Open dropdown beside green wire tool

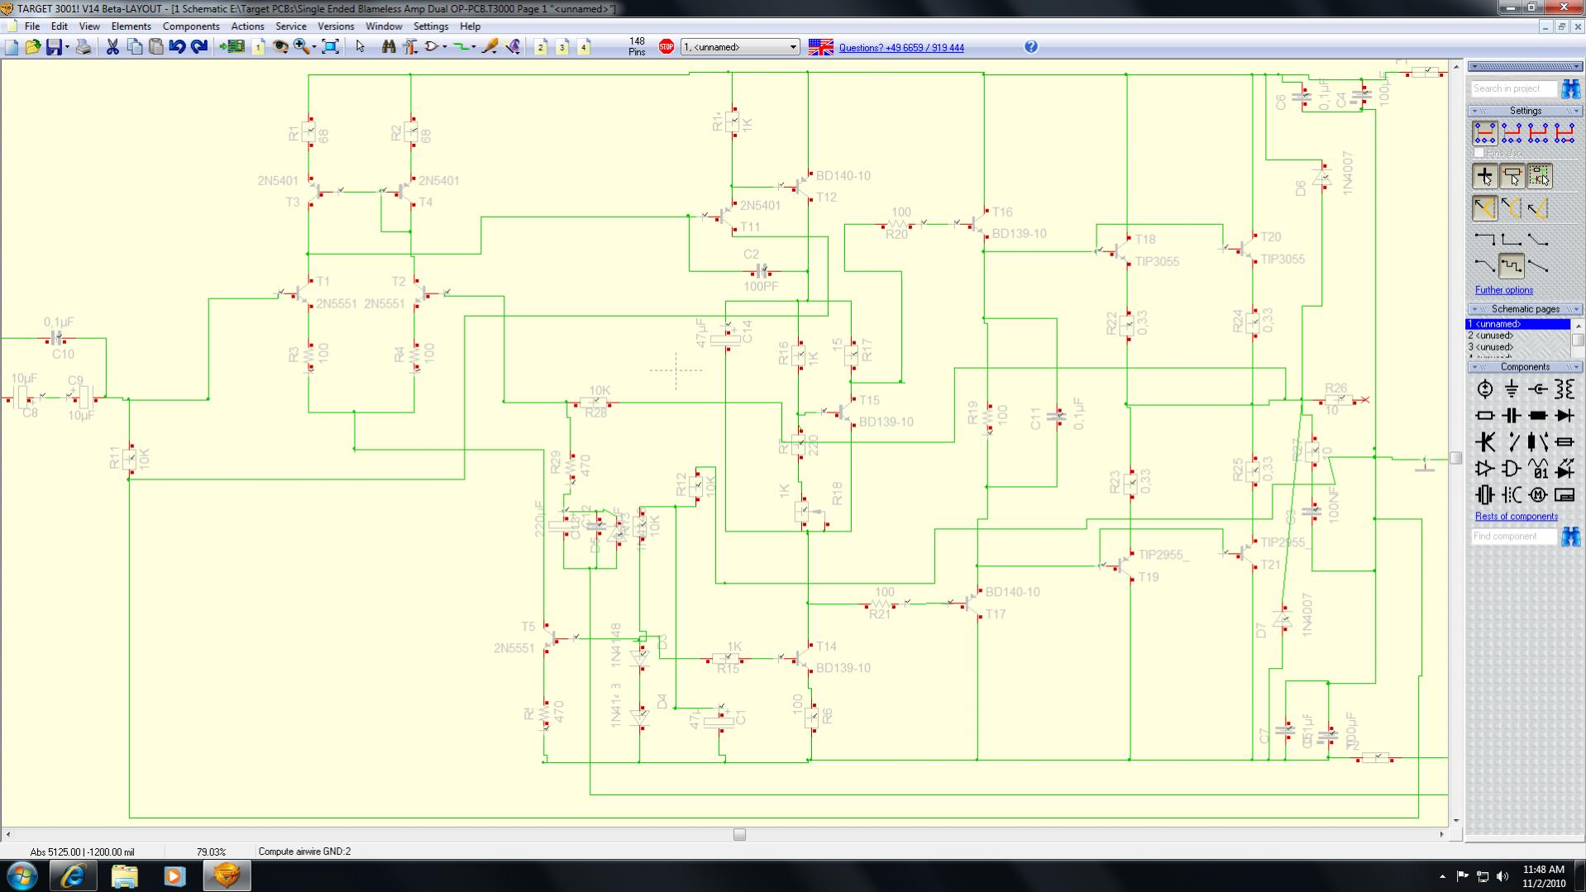[474, 47]
